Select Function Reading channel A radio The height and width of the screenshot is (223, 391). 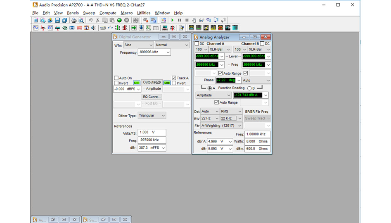[210, 88]
